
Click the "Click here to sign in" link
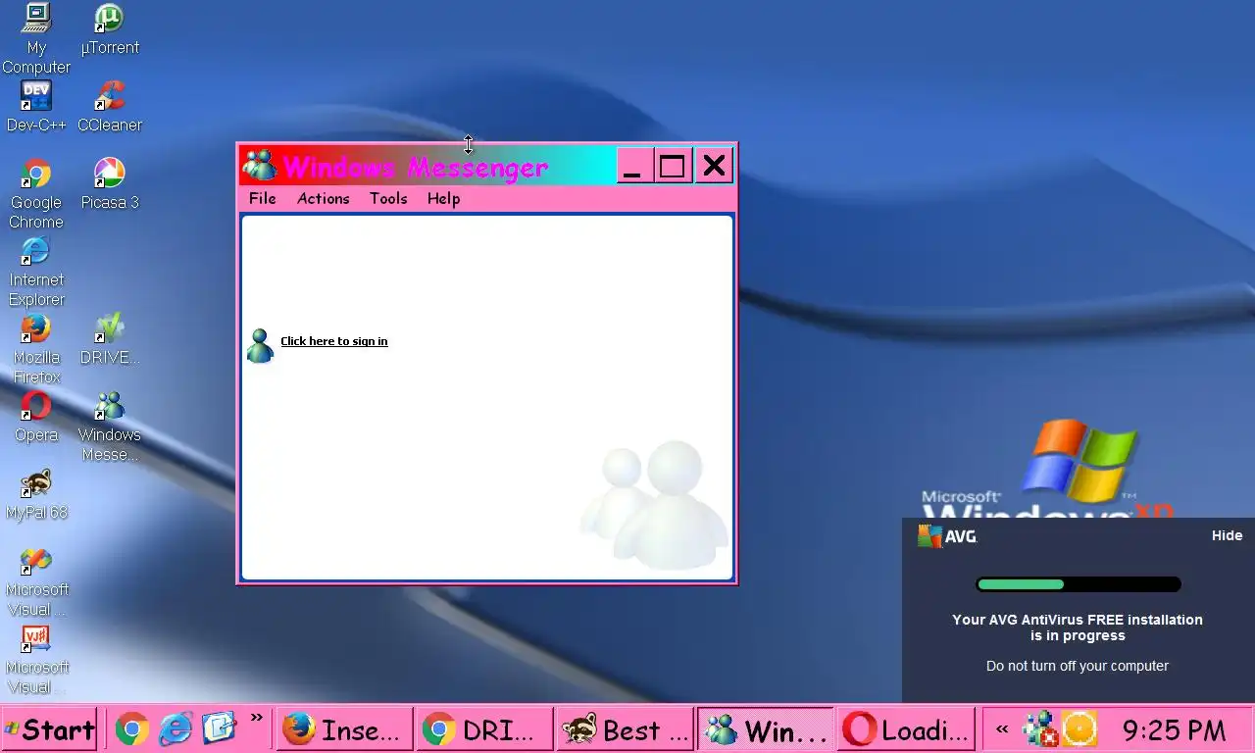pos(334,341)
